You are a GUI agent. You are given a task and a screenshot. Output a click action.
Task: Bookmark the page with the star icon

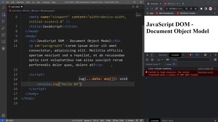click(x=196, y=8)
